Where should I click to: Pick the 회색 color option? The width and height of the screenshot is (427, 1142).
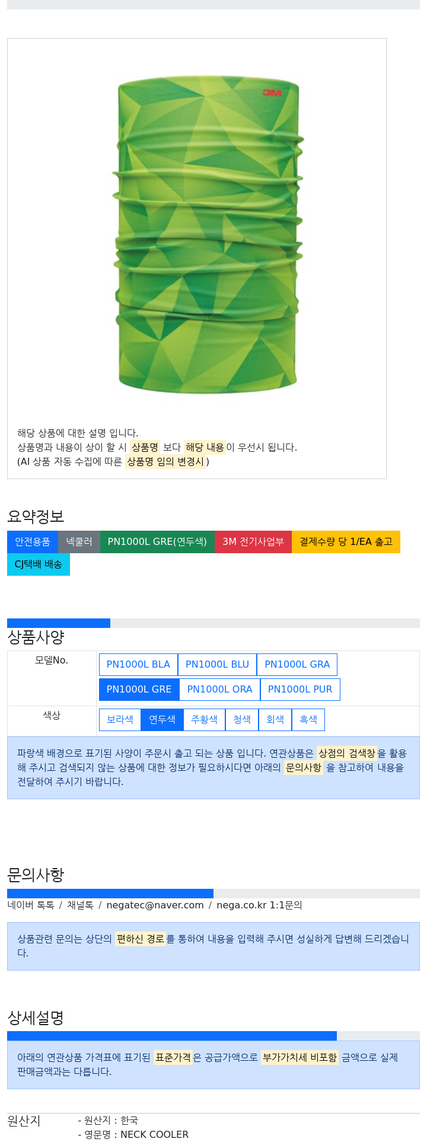(x=275, y=720)
